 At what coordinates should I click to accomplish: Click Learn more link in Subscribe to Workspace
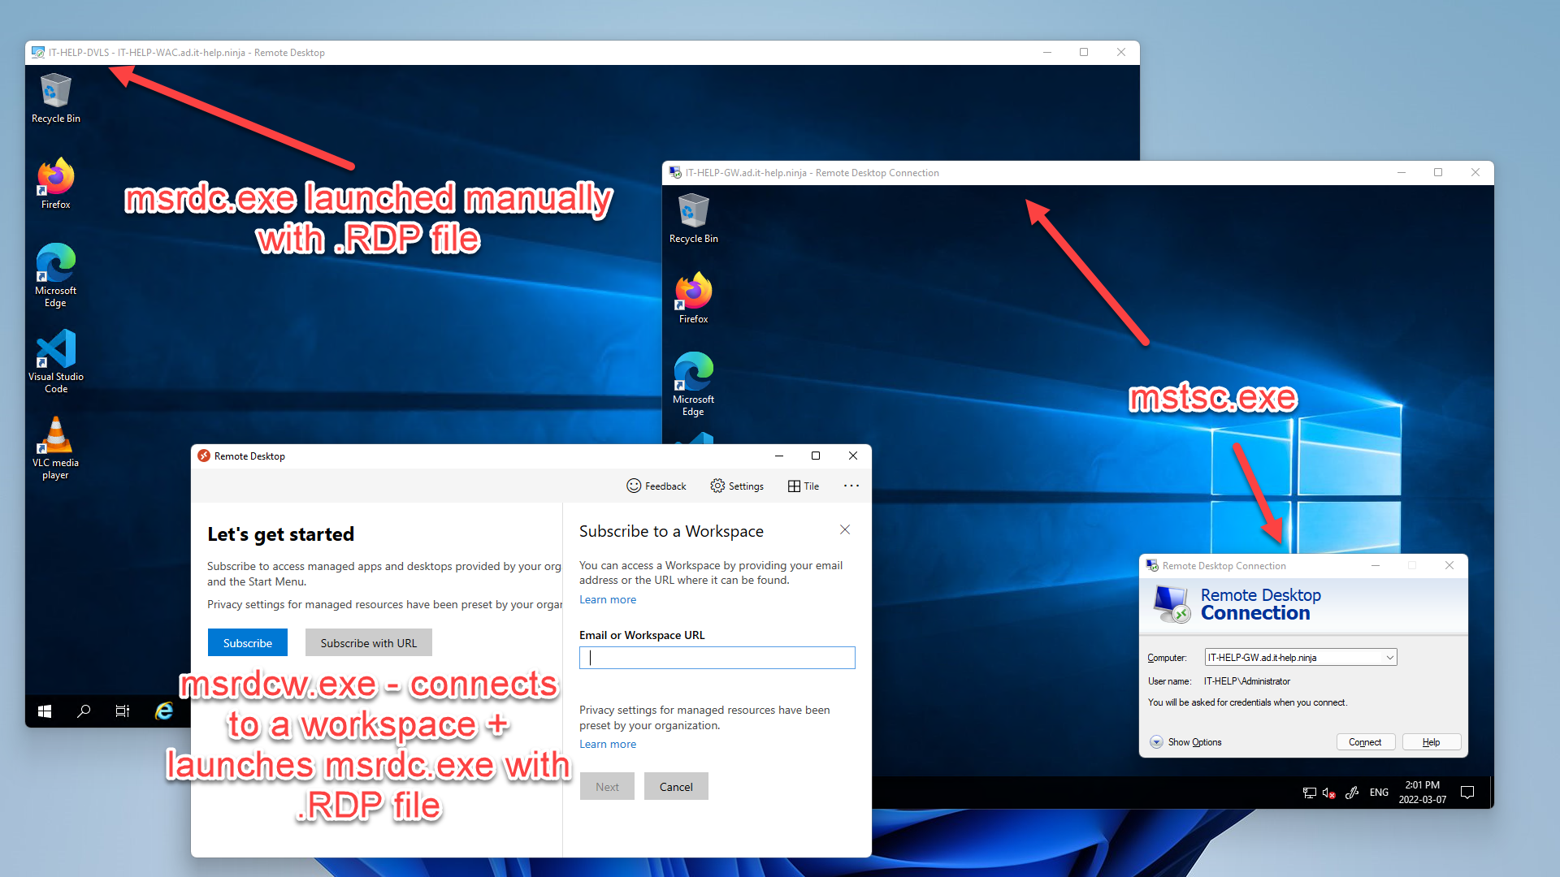[x=606, y=598]
